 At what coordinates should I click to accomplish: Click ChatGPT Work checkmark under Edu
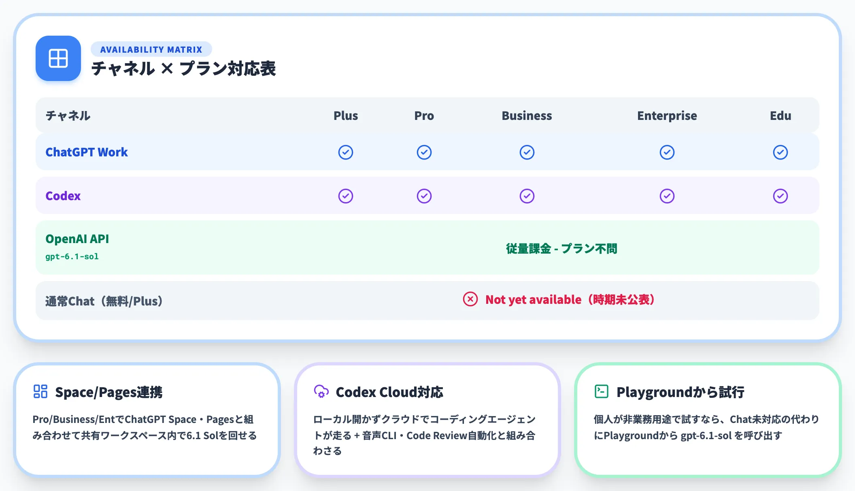pos(781,152)
